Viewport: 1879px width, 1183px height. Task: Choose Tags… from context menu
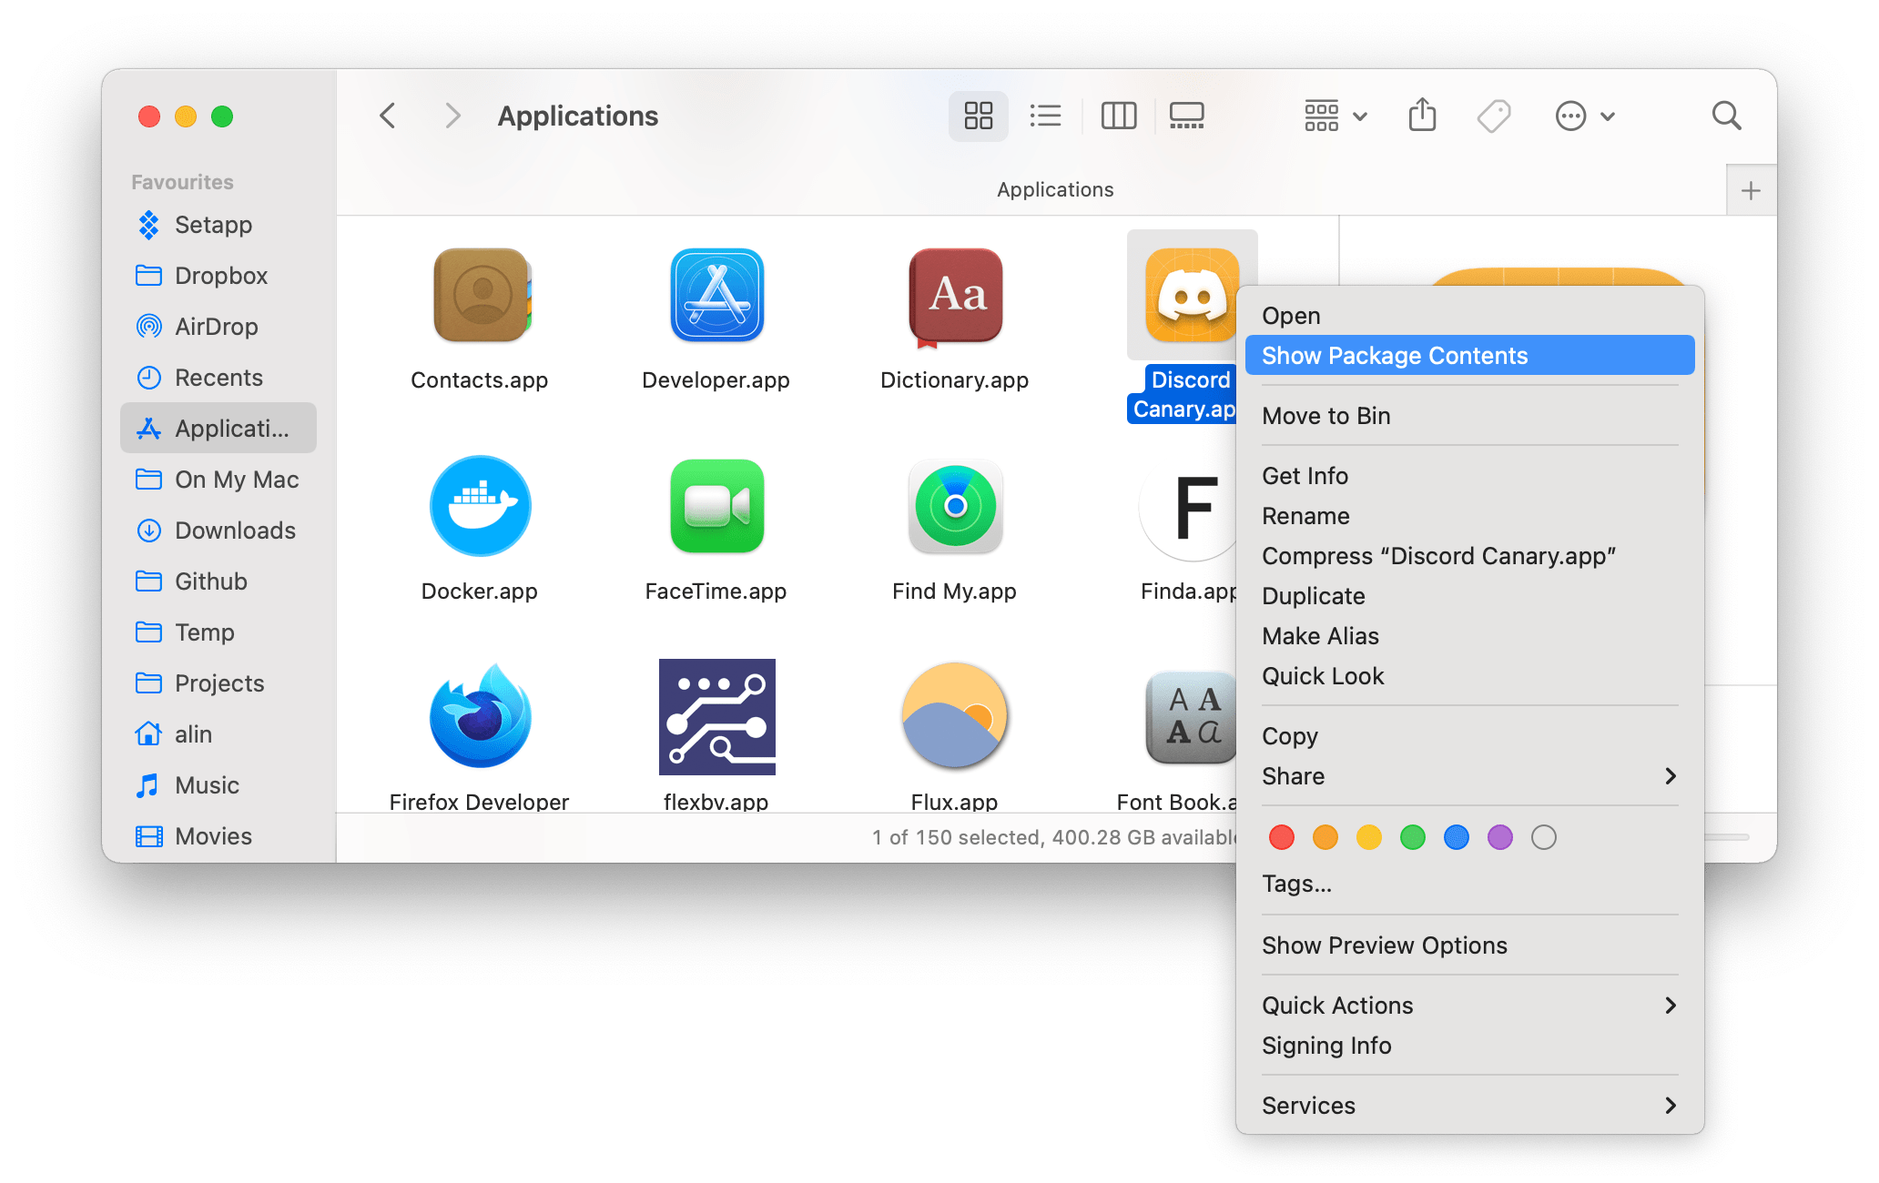click(x=1469, y=884)
